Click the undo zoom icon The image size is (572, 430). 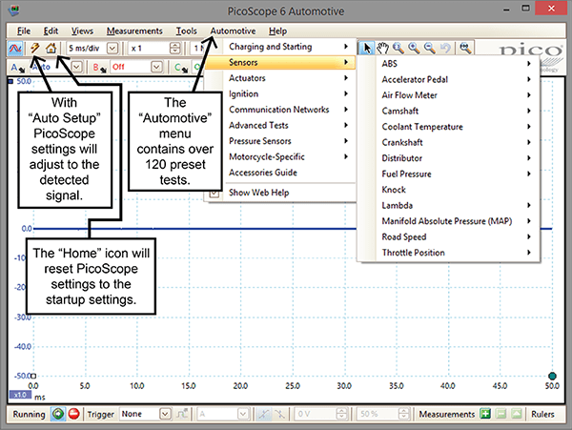pos(445,48)
